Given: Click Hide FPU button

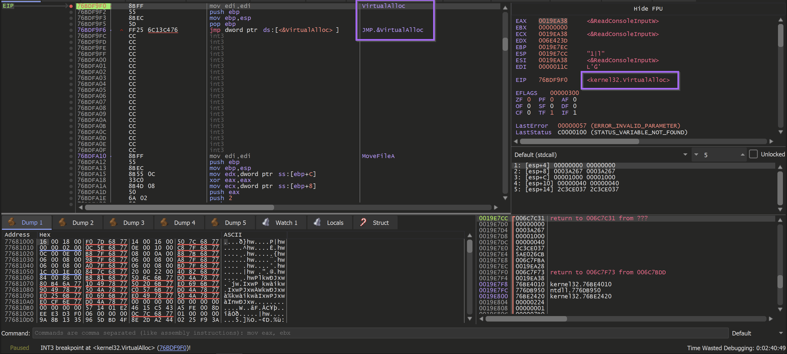Looking at the screenshot, I should [648, 9].
